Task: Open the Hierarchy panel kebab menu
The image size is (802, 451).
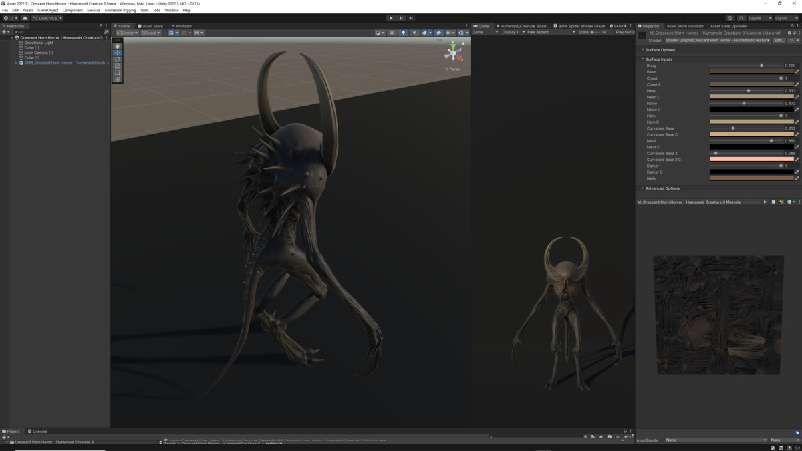Action: point(106,26)
